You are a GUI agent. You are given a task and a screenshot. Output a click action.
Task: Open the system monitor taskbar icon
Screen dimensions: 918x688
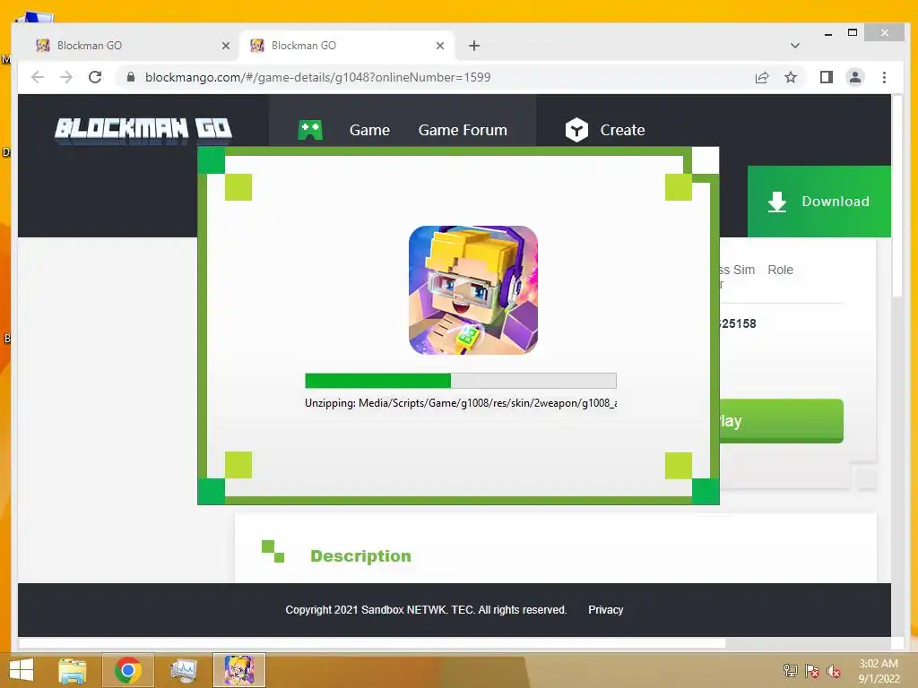[184, 670]
